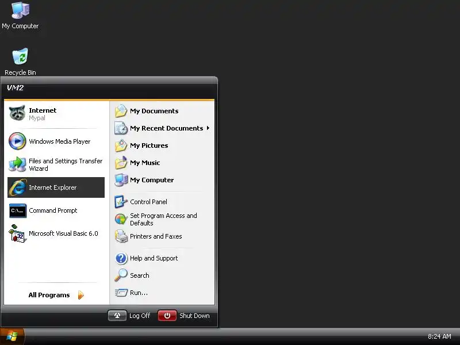Click the Run icon

(x=121, y=293)
